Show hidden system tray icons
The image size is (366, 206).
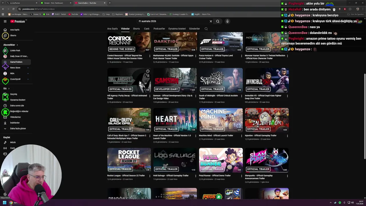click(331, 203)
